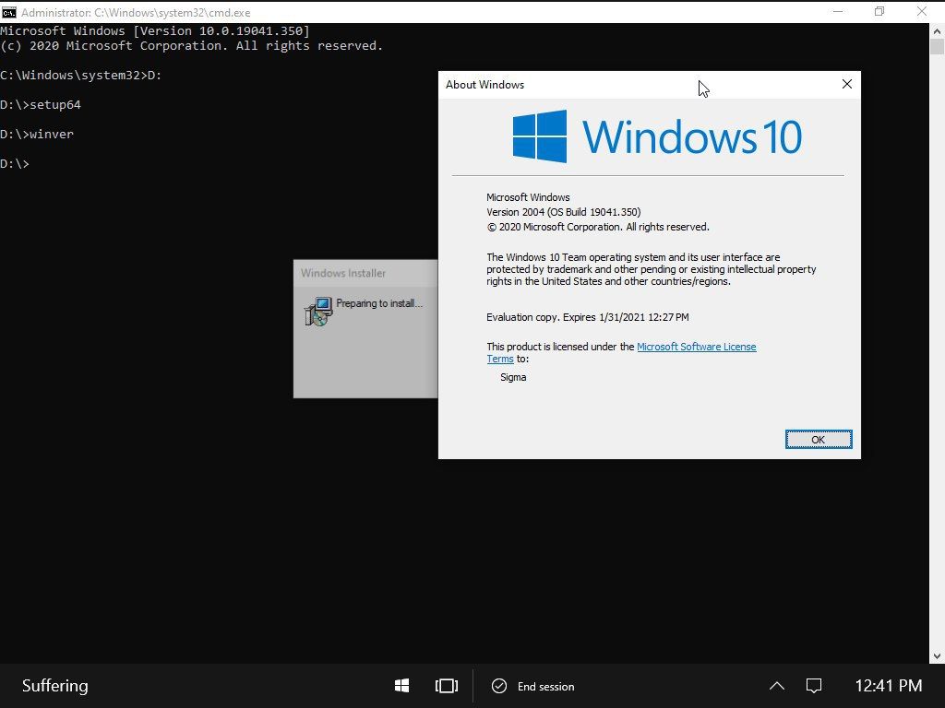The width and height of the screenshot is (945, 708).
Task: Click Evaluation copy expiry text
Action: click(x=588, y=317)
